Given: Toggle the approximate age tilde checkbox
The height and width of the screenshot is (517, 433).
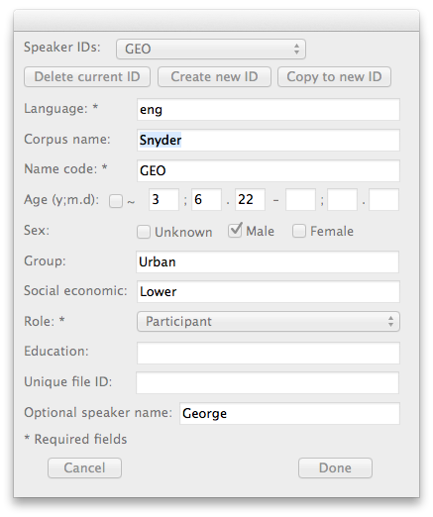Looking at the screenshot, I should [116, 201].
